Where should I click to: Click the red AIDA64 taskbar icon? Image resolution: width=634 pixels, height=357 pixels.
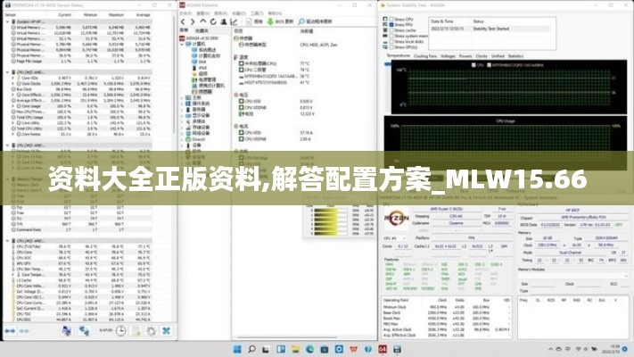pos(383,349)
